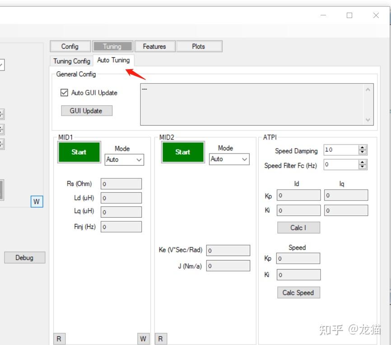Open the Debug panel
The height and width of the screenshot is (345, 391).
(x=24, y=257)
